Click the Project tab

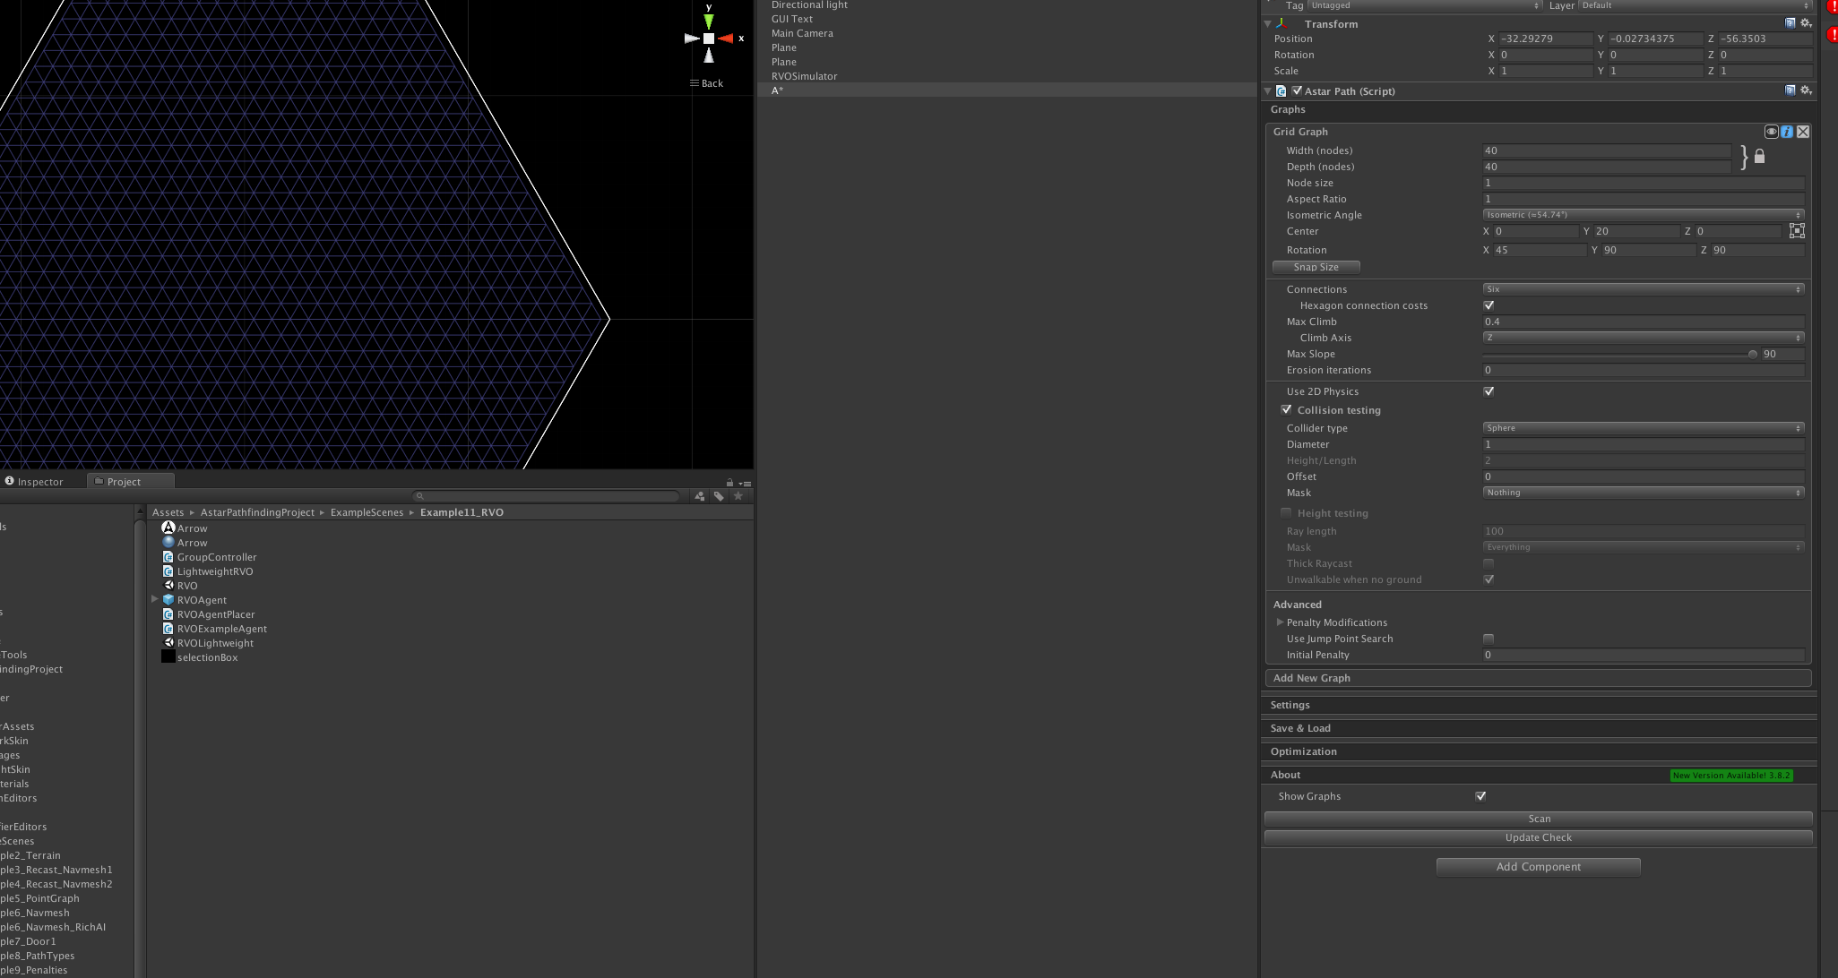(122, 481)
